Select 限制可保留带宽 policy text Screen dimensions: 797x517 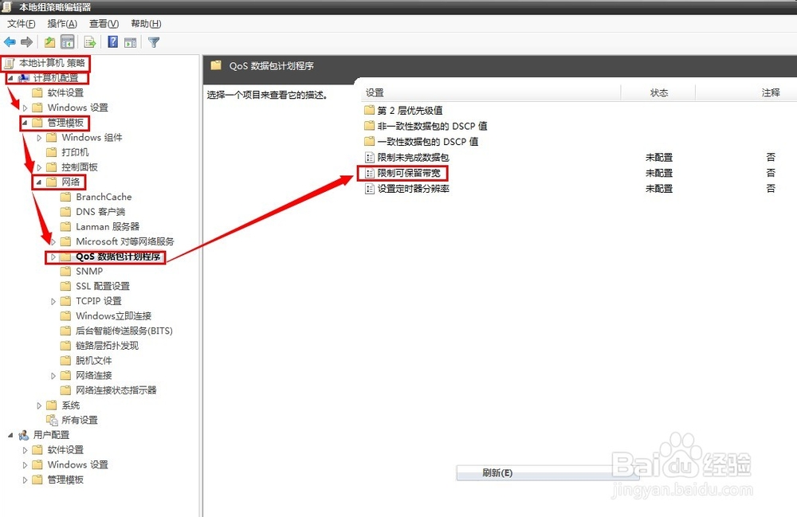[x=409, y=173]
